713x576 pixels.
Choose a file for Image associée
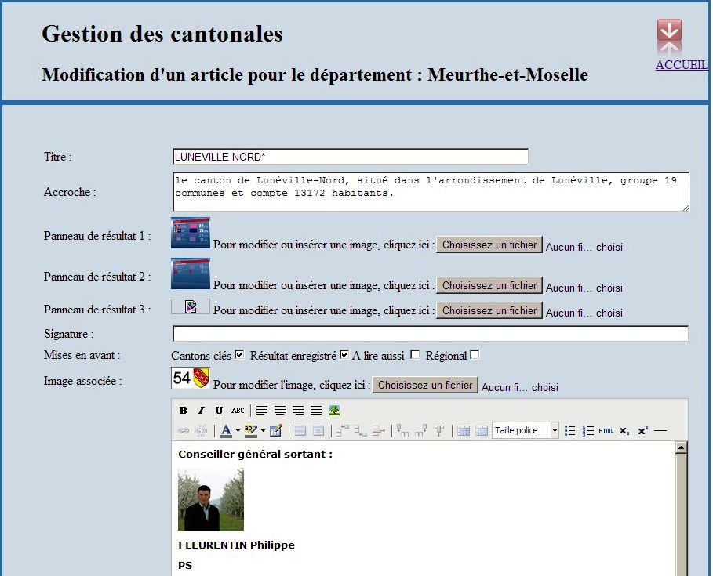[x=424, y=386]
